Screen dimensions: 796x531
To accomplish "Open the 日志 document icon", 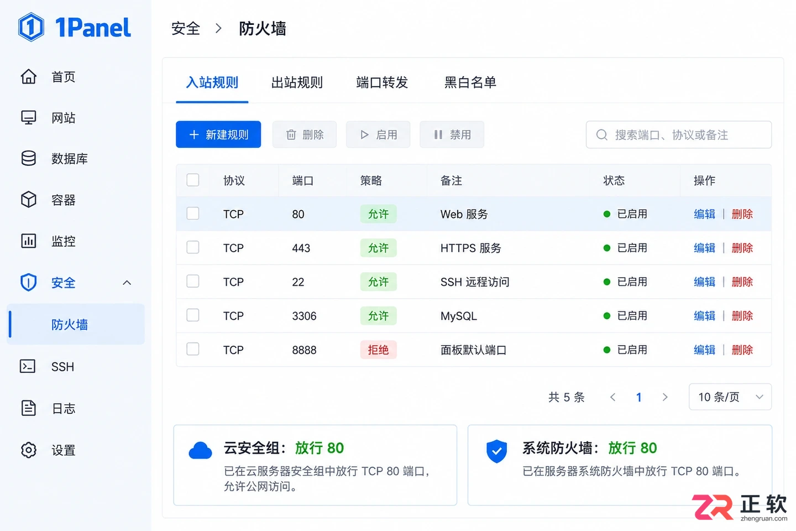I will 29,408.
